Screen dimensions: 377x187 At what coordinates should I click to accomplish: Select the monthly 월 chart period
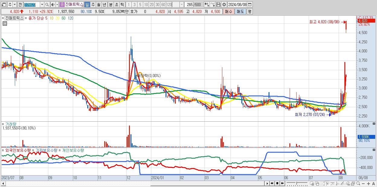98,5
